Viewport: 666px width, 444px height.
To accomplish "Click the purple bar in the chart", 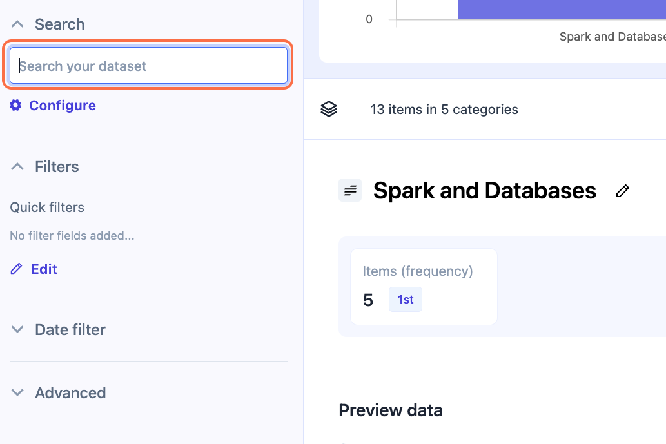I will click(x=561, y=10).
